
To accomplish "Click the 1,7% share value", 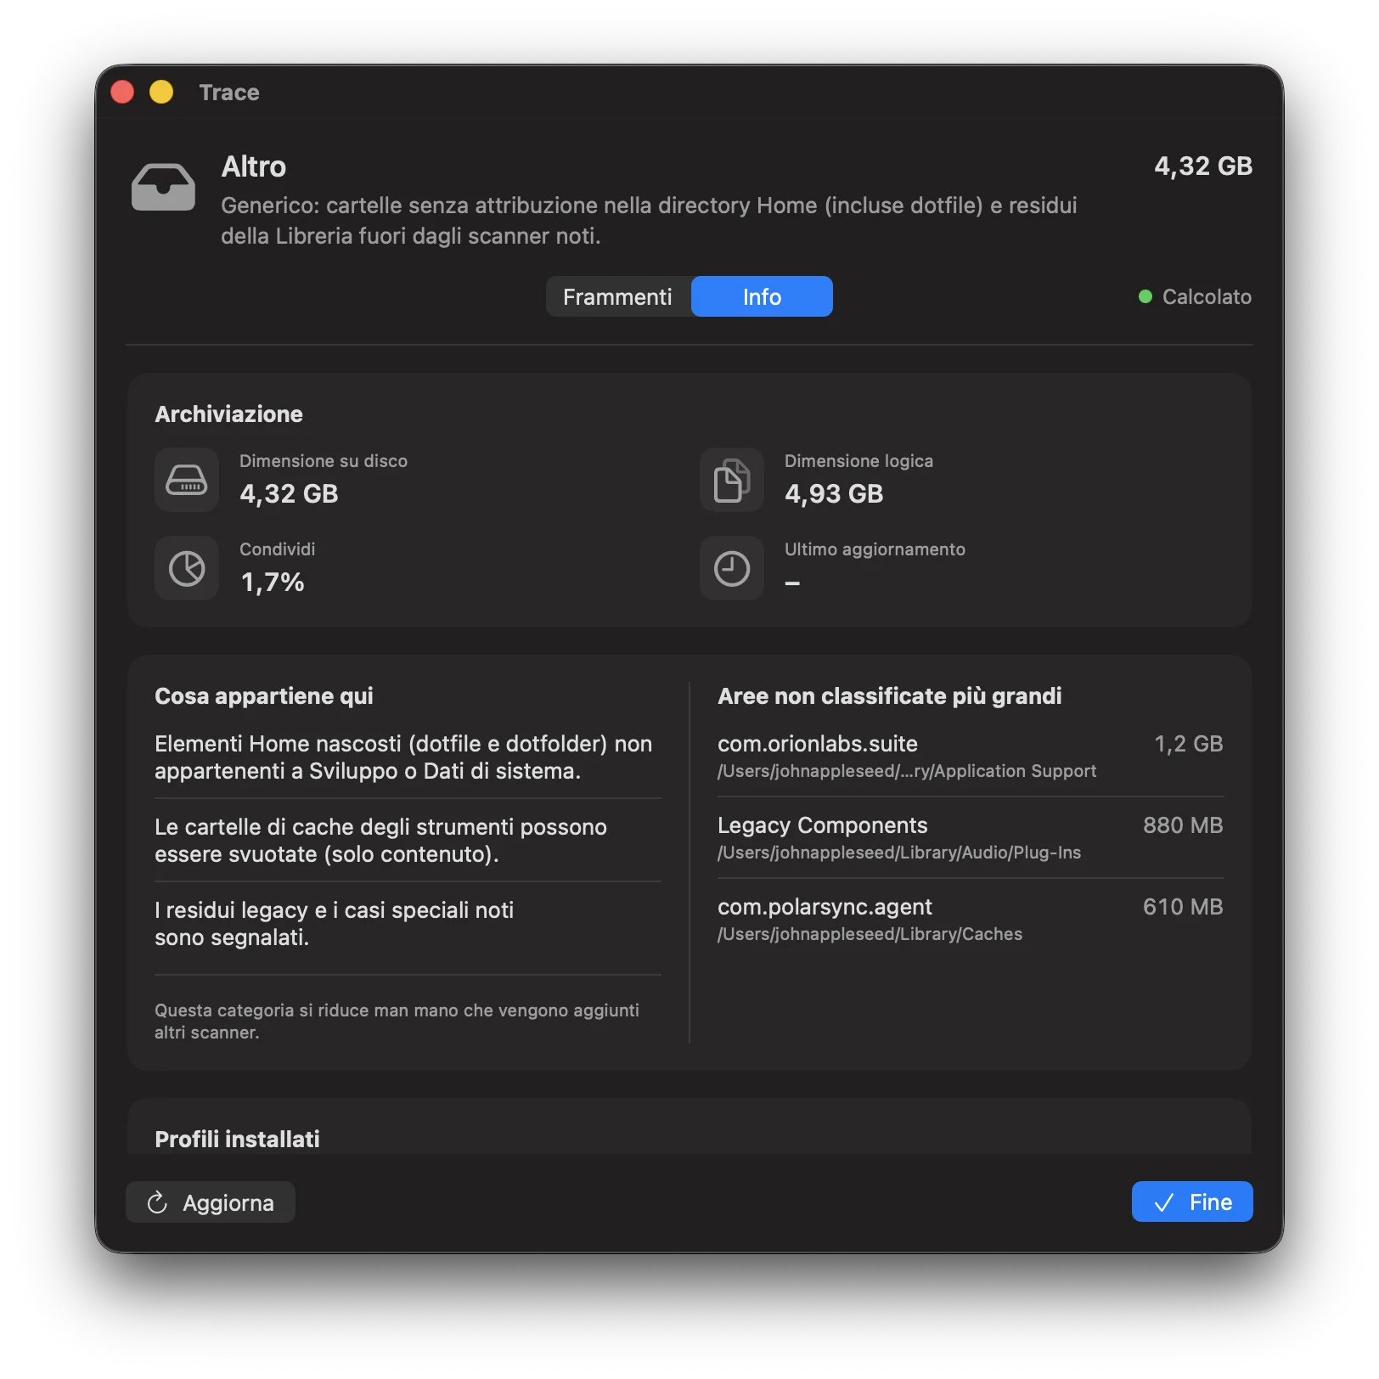I will (272, 583).
